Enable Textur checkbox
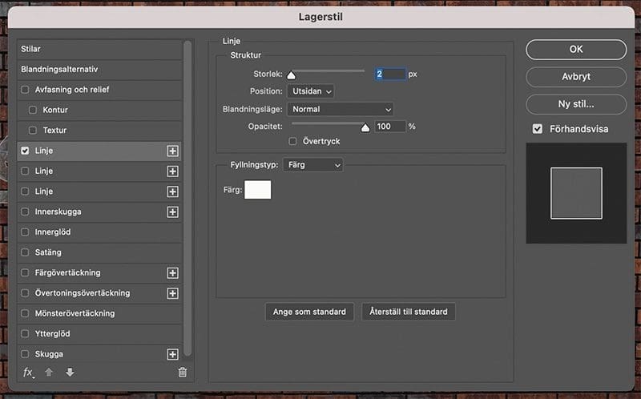 coord(33,131)
